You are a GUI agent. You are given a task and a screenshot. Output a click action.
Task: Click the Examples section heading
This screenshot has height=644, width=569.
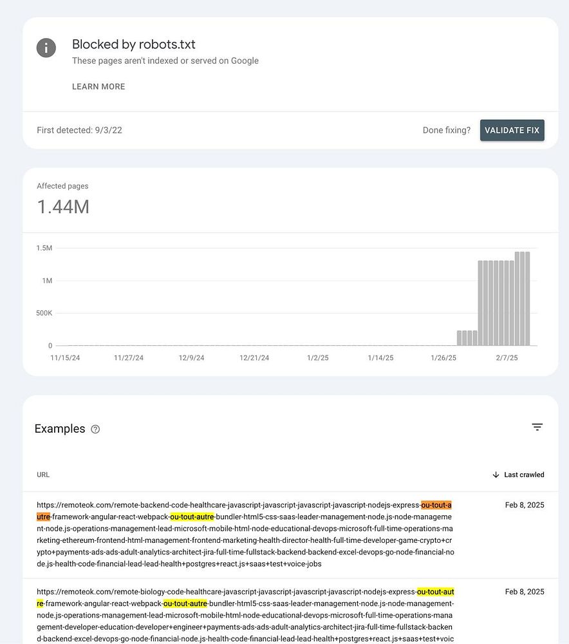coord(60,429)
